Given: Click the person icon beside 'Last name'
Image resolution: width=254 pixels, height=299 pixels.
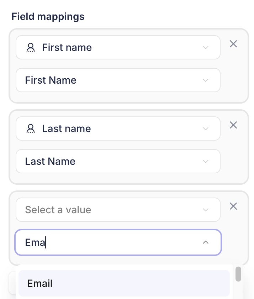Looking at the screenshot, I should click(x=31, y=128).
